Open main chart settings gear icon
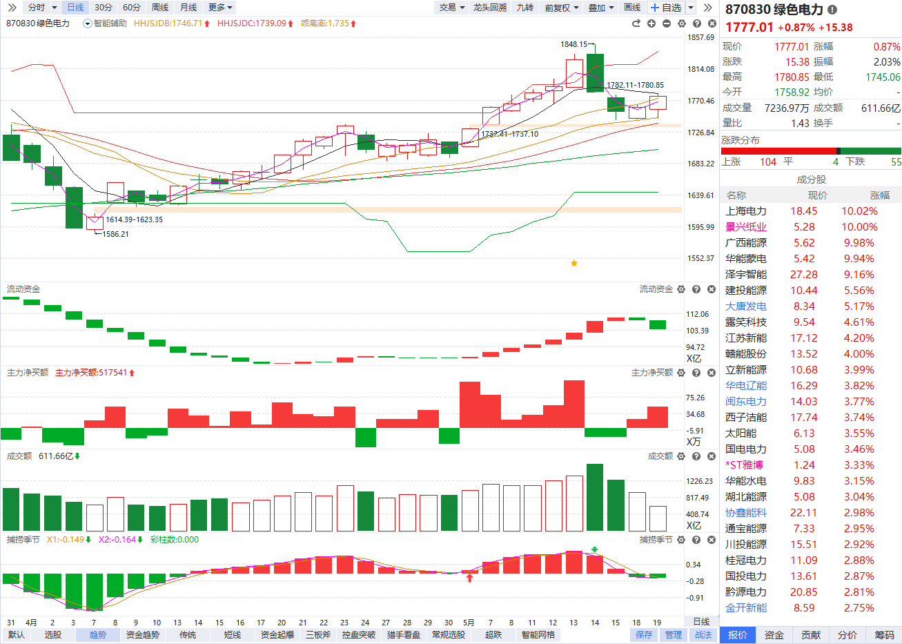The width and height of the screenshot is (902, 644). (682, 23)
